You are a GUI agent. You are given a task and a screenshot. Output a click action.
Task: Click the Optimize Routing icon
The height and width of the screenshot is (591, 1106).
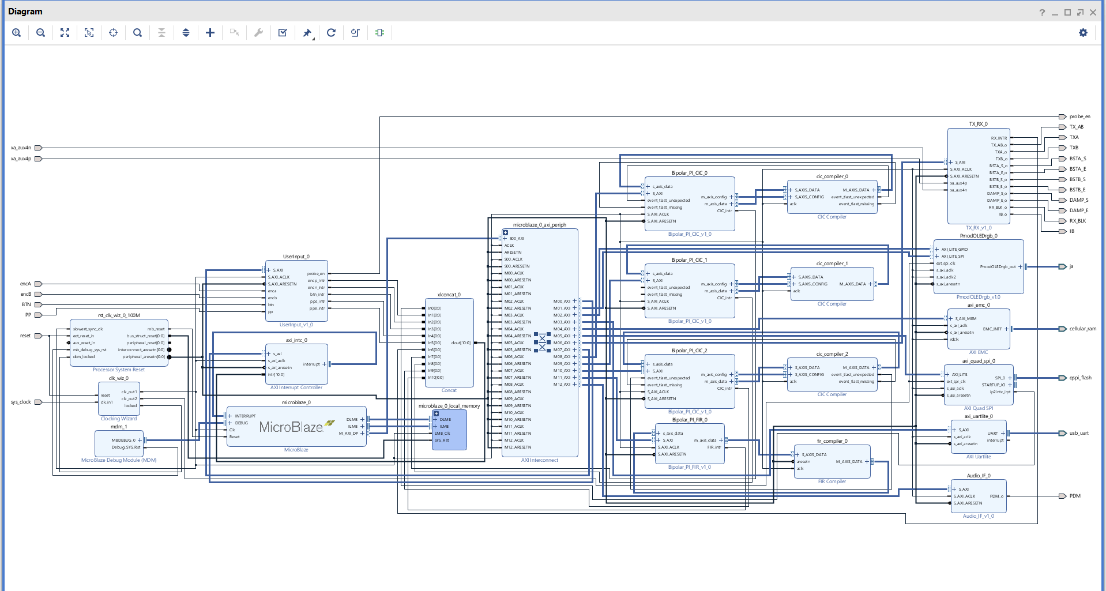355,33
